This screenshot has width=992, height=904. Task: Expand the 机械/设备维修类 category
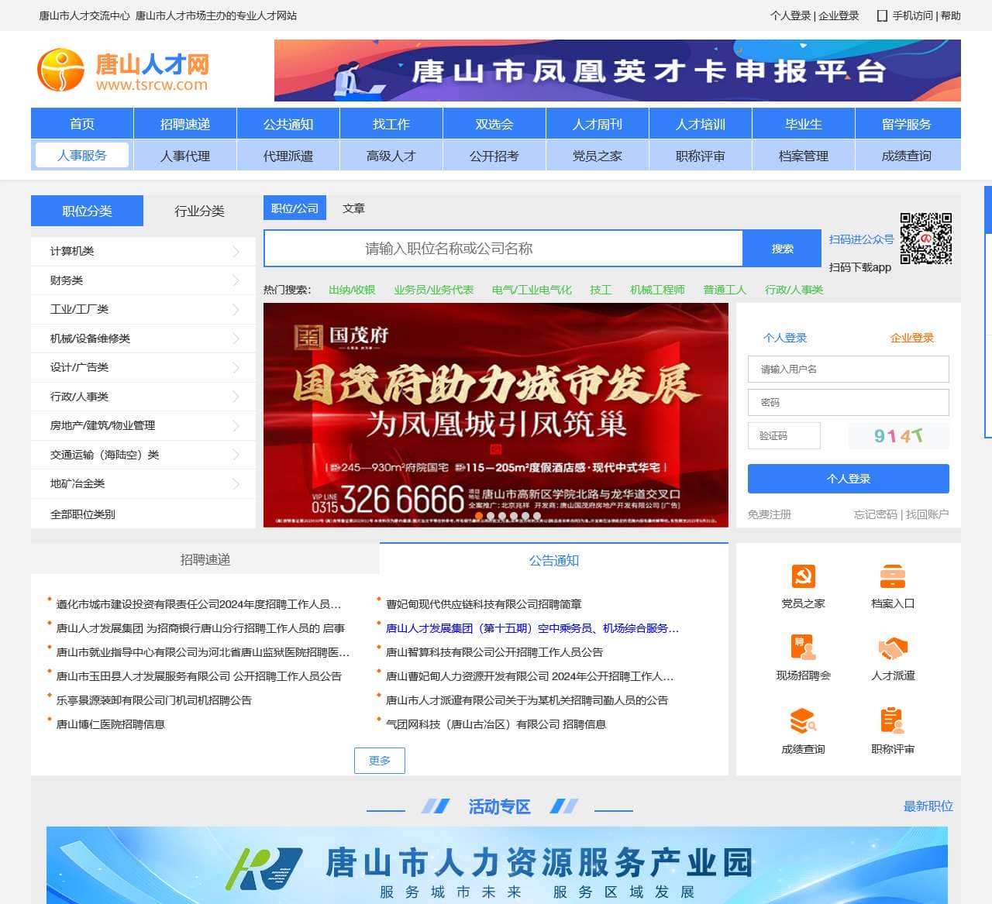(x=143, y=339)
